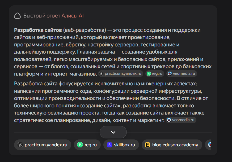This screenshot has width=232, height=162.
Task: Expand the full answer with chevron button
Action: point(113,132)
